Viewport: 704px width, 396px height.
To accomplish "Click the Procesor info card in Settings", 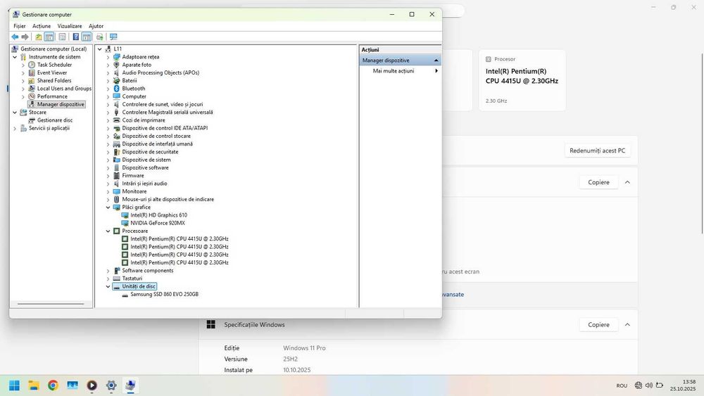I will pos(522,80).
